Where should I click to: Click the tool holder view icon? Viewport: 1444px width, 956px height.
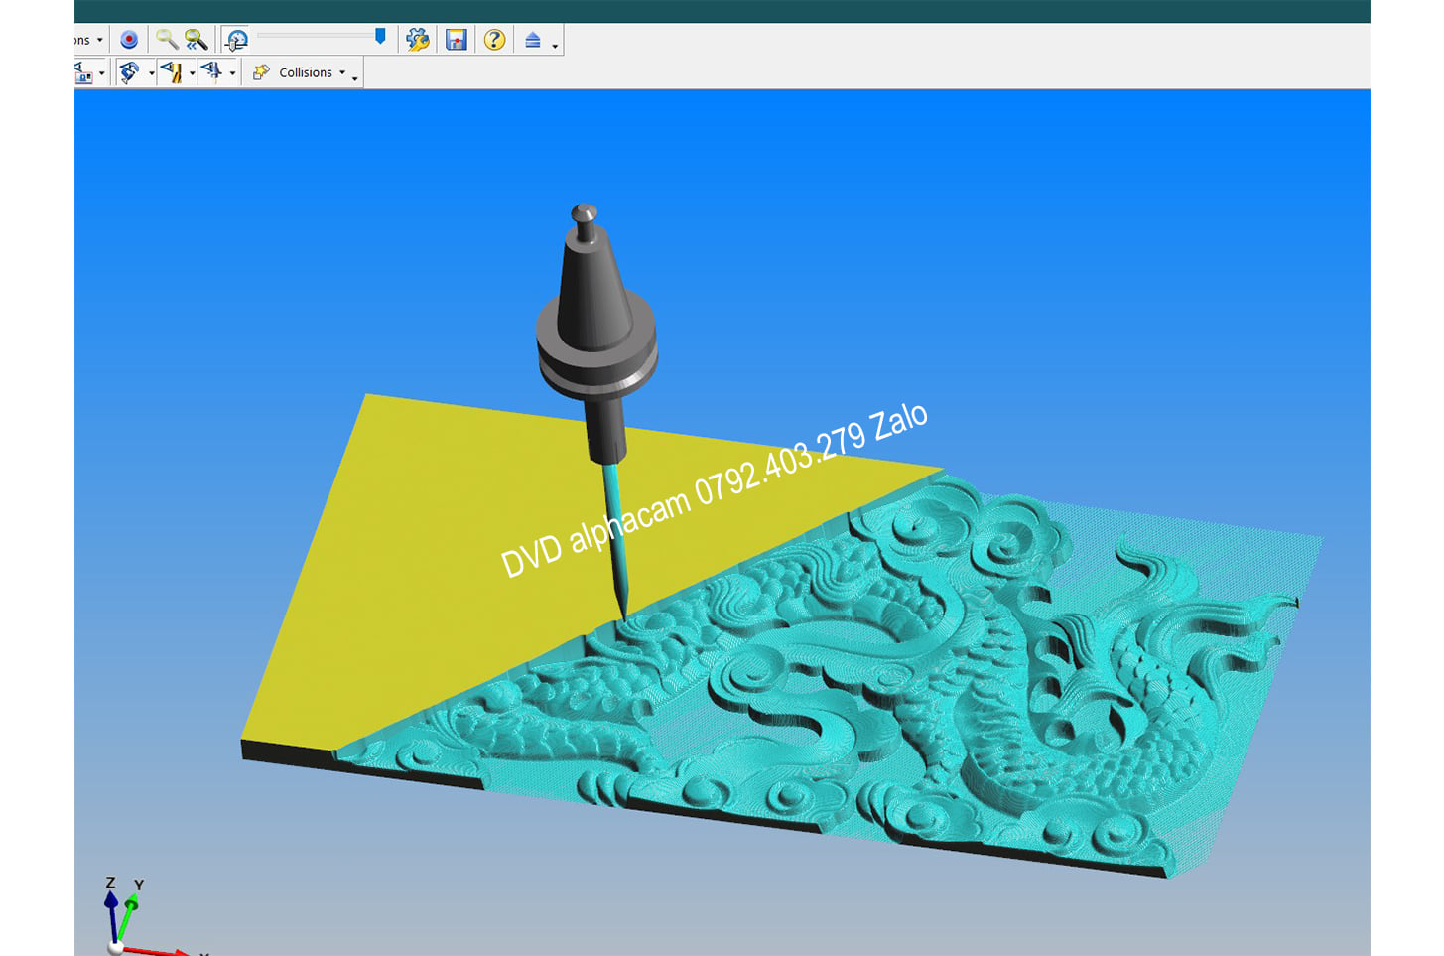click(x=211, y=72)
